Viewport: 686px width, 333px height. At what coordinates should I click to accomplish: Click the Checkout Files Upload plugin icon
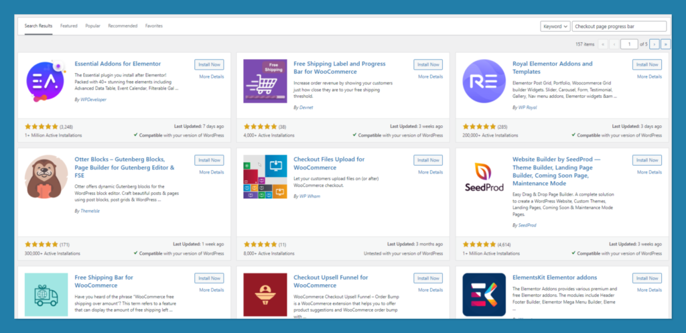point(265,177)
